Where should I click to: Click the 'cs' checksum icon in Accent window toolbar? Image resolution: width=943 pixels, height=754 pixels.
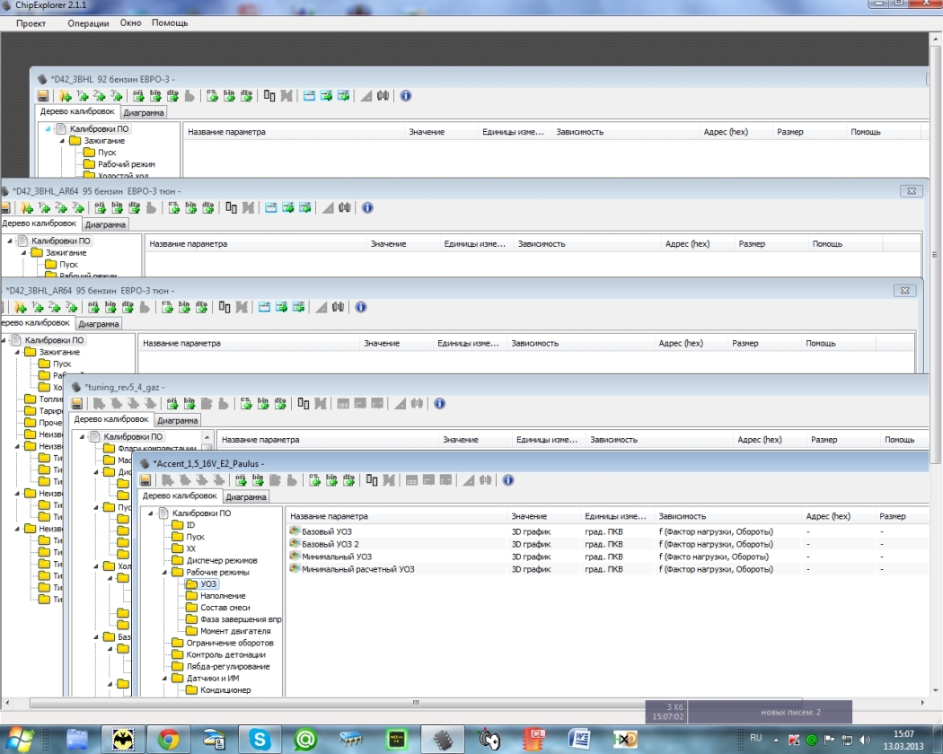(x=314, y=480)
